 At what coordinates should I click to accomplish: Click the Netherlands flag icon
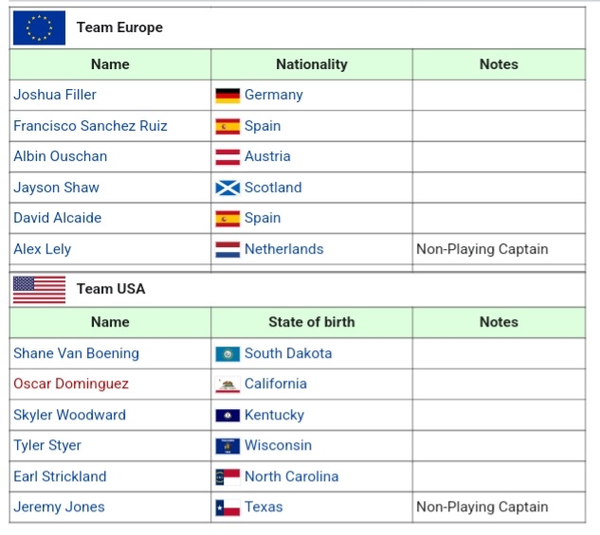click(227, 250)
